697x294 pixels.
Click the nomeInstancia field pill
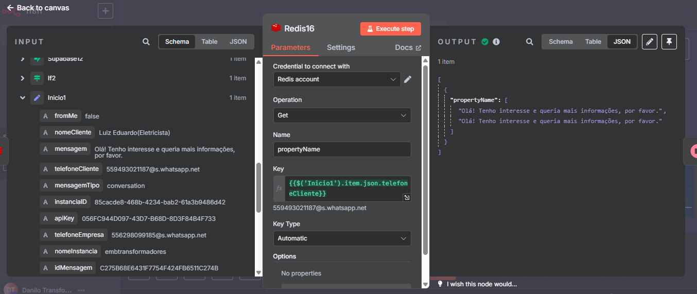point(71,251)
